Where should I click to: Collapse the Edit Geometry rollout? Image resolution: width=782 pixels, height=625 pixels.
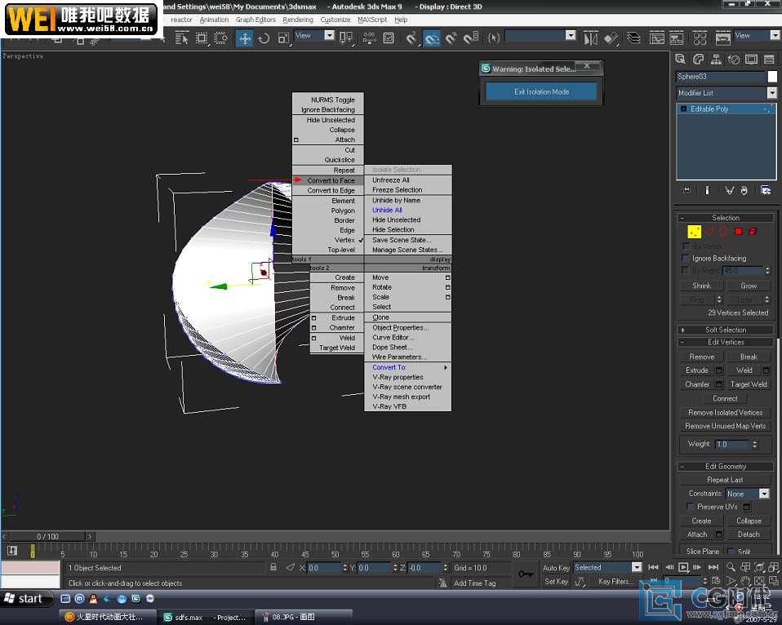[x=726, y=467]
